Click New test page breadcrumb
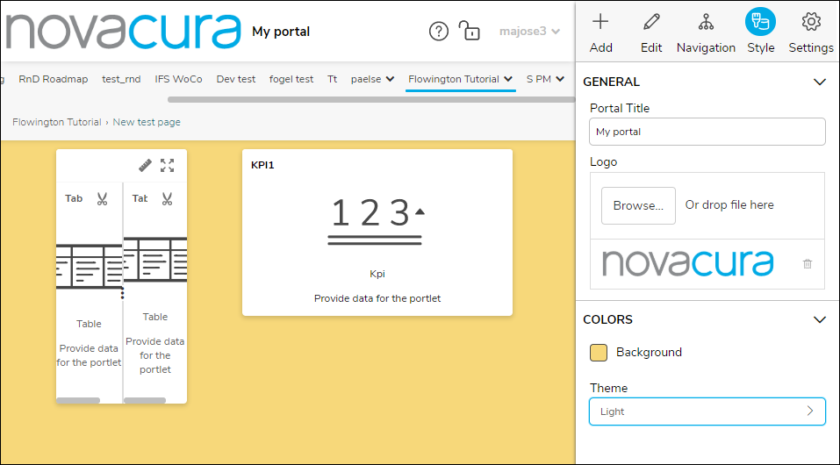This screenshot has width=840, height=465. [x=147, y=122]
